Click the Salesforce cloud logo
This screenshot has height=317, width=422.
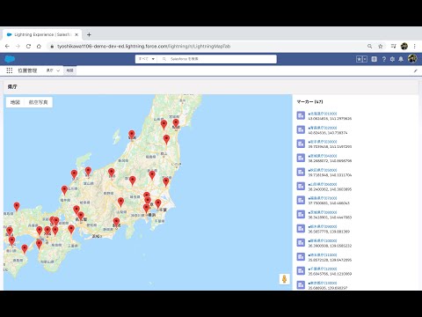coord(10,59)
